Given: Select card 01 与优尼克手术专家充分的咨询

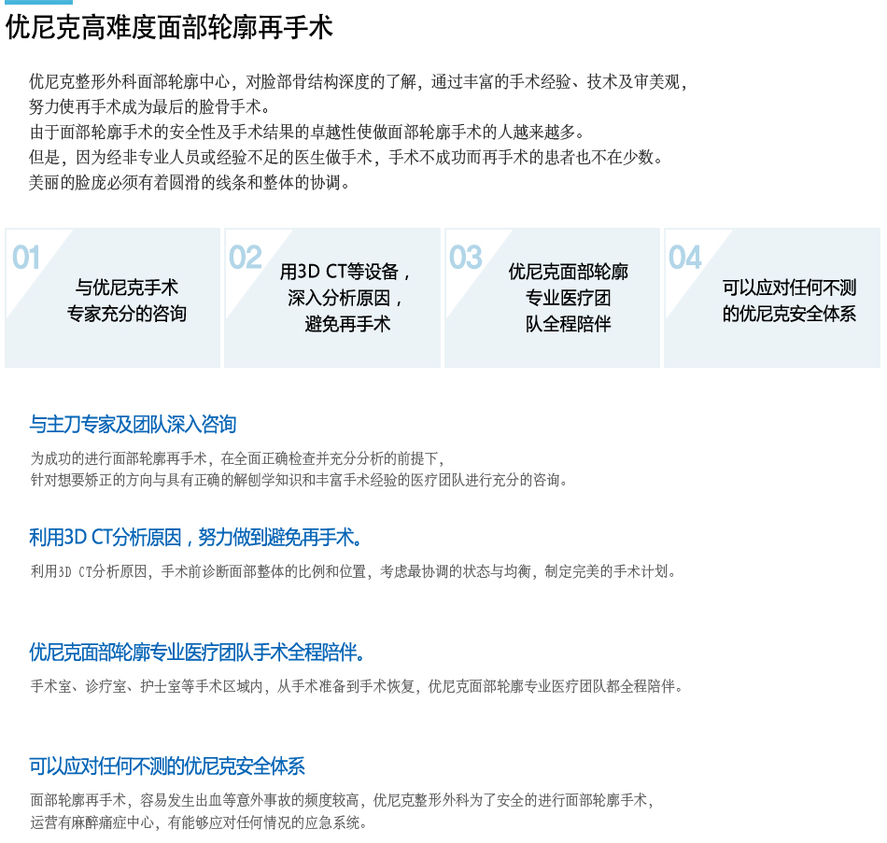Looking at the screenshot, I should (x=113, y=298).
